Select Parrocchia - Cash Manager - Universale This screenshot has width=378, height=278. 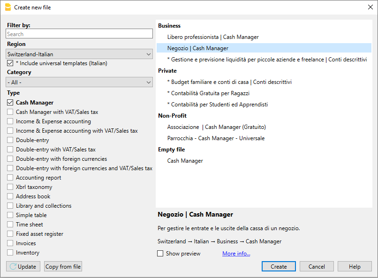pos(264,138)
